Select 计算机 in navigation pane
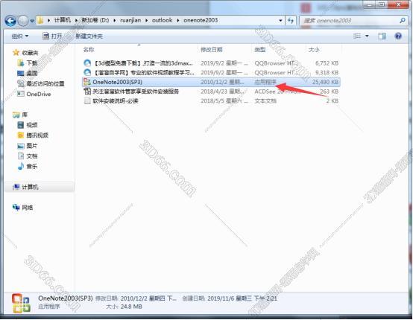Viewport: 413px width, 320px height. pyautogui.click(x=30, y=187)
